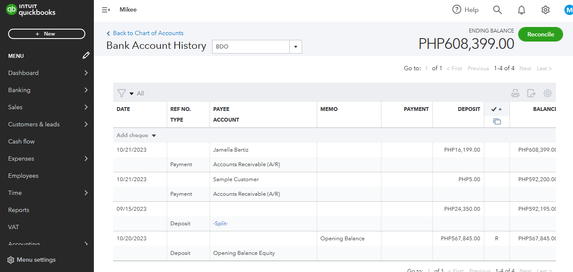The width and height of the screenshot is (573, 272).
Task: Open the -Split- deposit link
Action: 220,224
